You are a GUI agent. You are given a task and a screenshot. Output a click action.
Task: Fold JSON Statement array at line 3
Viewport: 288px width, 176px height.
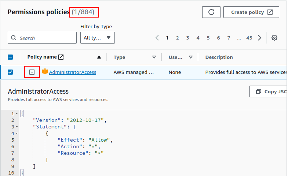[17, 127]
